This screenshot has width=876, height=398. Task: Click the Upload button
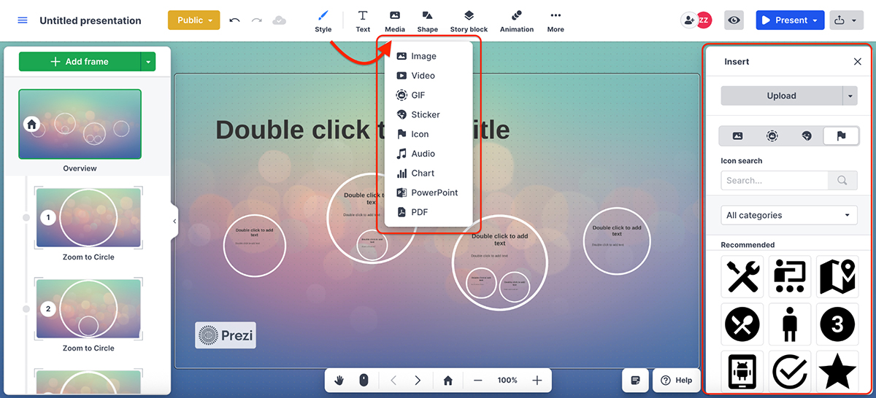(781, 95)
